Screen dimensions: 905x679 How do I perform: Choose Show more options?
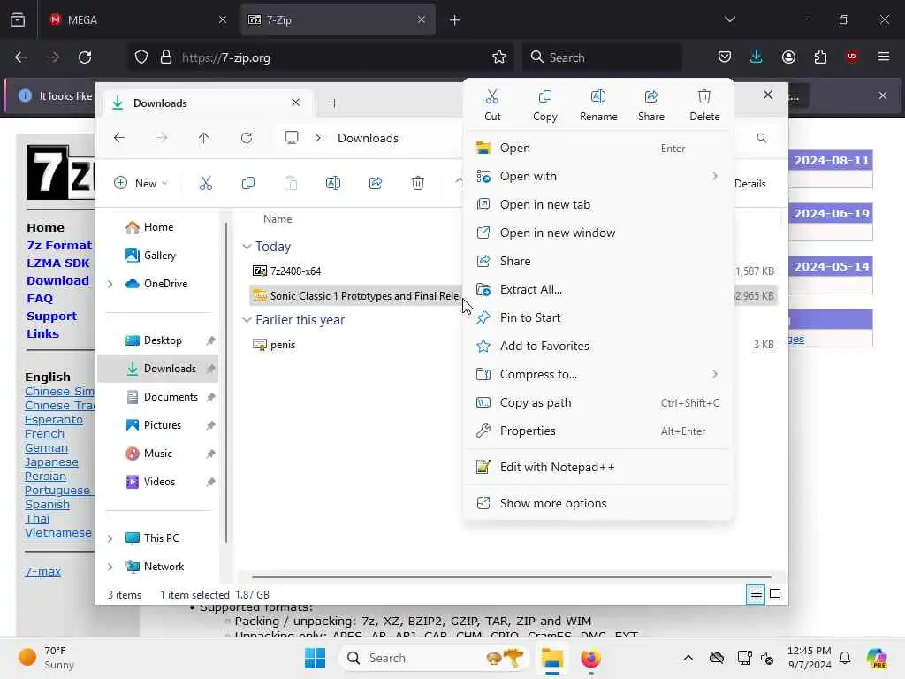[598, 503]
